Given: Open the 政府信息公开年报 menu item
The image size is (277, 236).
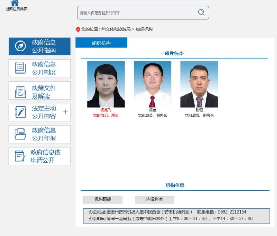Looking at the screenshot, I should 44,134.
